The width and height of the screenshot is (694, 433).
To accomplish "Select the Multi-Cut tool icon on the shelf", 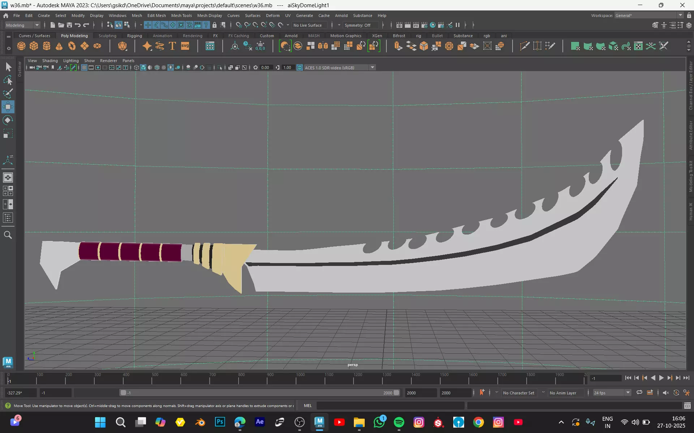I will point(524,46).
